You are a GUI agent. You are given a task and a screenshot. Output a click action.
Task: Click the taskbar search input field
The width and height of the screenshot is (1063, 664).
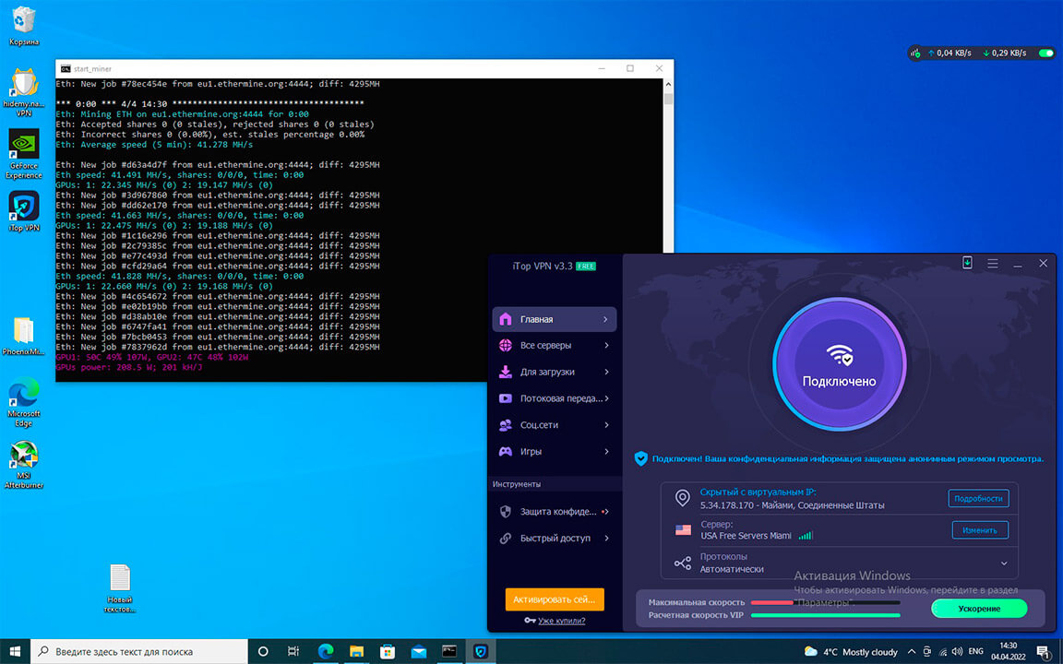pyautogui.click(x=139, y=652)
